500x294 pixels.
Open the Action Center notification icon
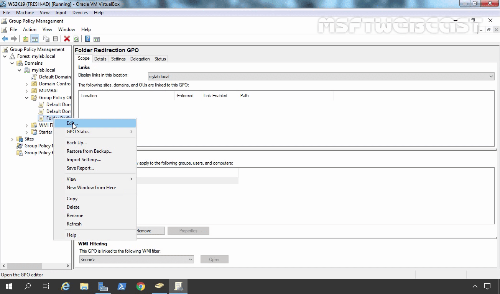pyautogui.click(x=487, y=286)
